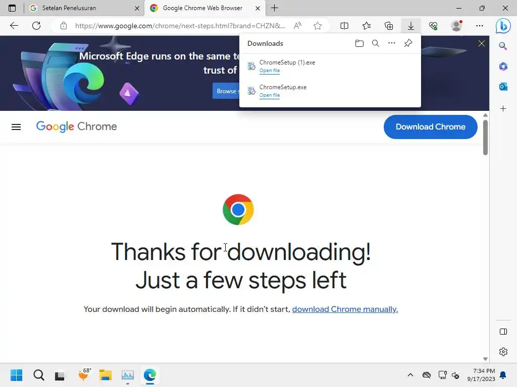Open Windows Start menu
This screenshot has width=517, height=387.
16,375
